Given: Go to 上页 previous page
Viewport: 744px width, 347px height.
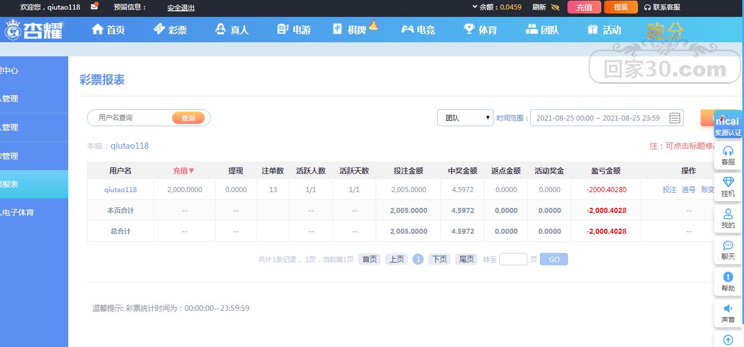Looking at the screenshot, I should coord(397,259).
